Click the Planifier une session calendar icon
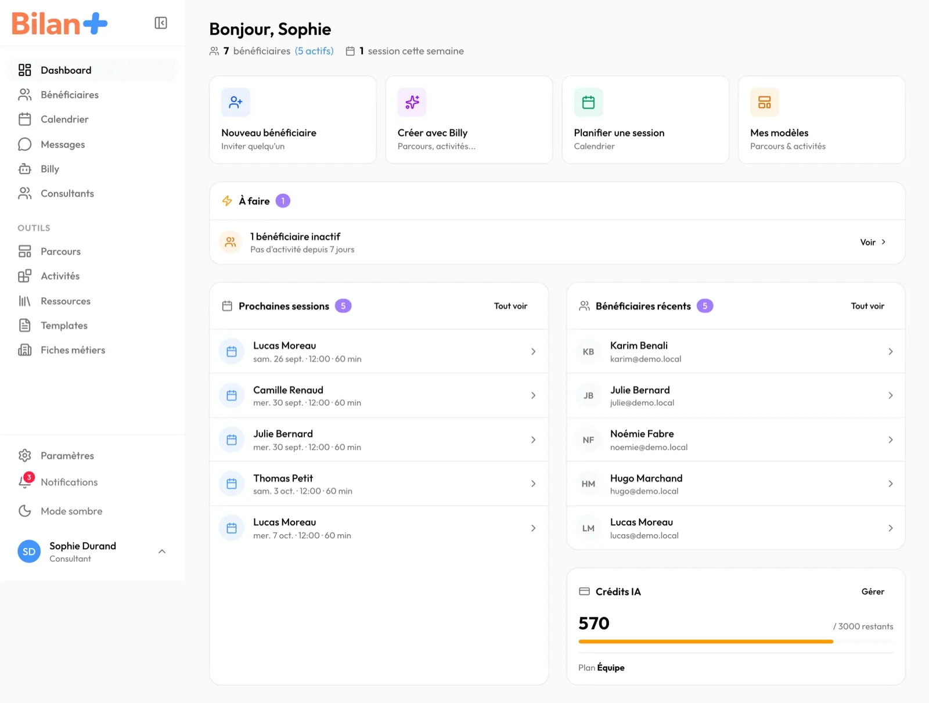Screen dimensions: 929x703 (x=588, y=102)
